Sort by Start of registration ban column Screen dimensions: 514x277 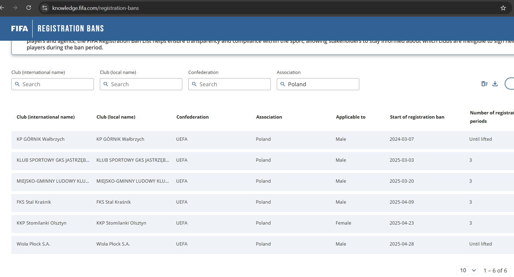click(417, 117)
